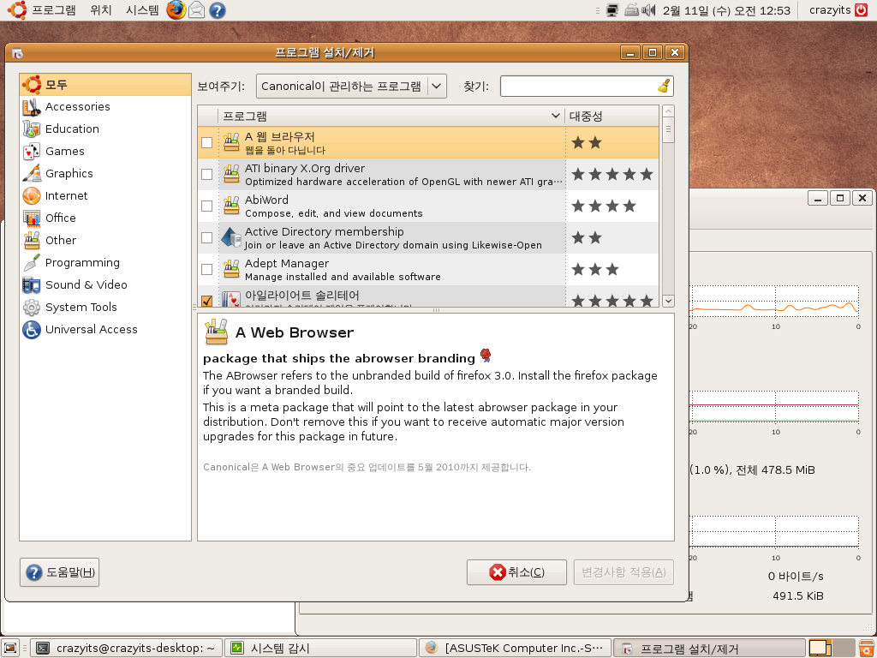The width and height of the screenshot is (877, 658).
Task: Open the 시스템 menu in top panel
Action: pos(142,10)
